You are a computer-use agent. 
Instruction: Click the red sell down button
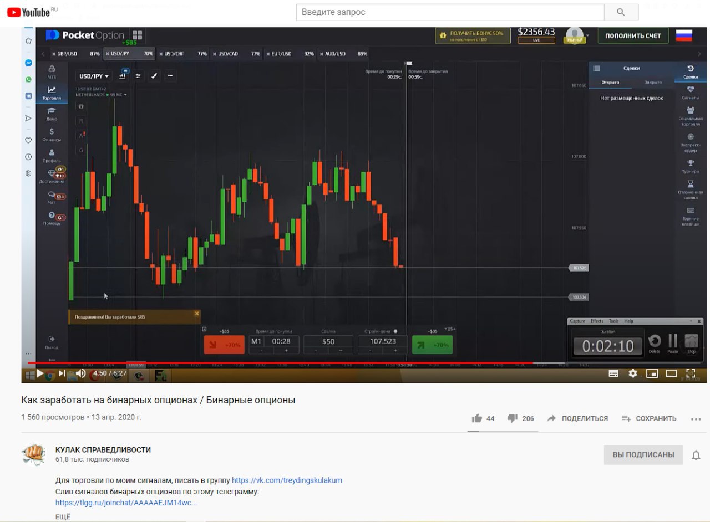click(224, 345)
